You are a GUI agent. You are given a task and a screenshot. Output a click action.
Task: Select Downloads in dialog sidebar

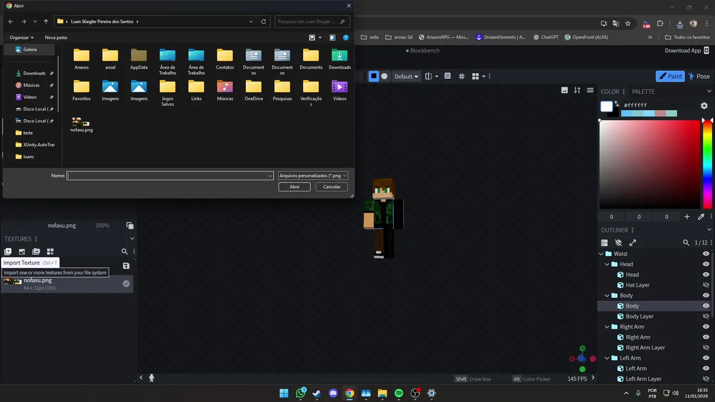click(34, 73)
